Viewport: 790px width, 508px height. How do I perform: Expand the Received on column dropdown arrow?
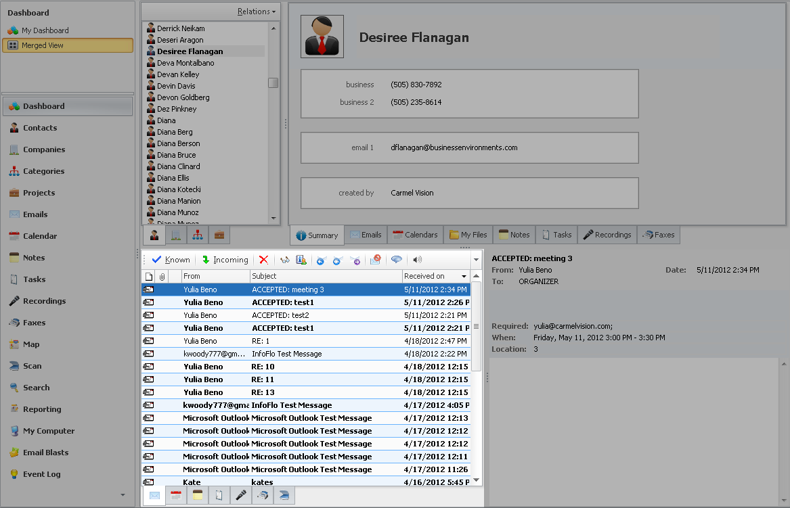tap(464, 277)
